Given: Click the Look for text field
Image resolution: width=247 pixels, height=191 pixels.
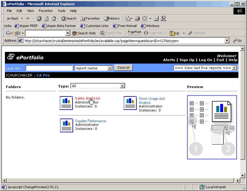Looking at the screenshot, I should pyautogui.click(x=49, y=68).
